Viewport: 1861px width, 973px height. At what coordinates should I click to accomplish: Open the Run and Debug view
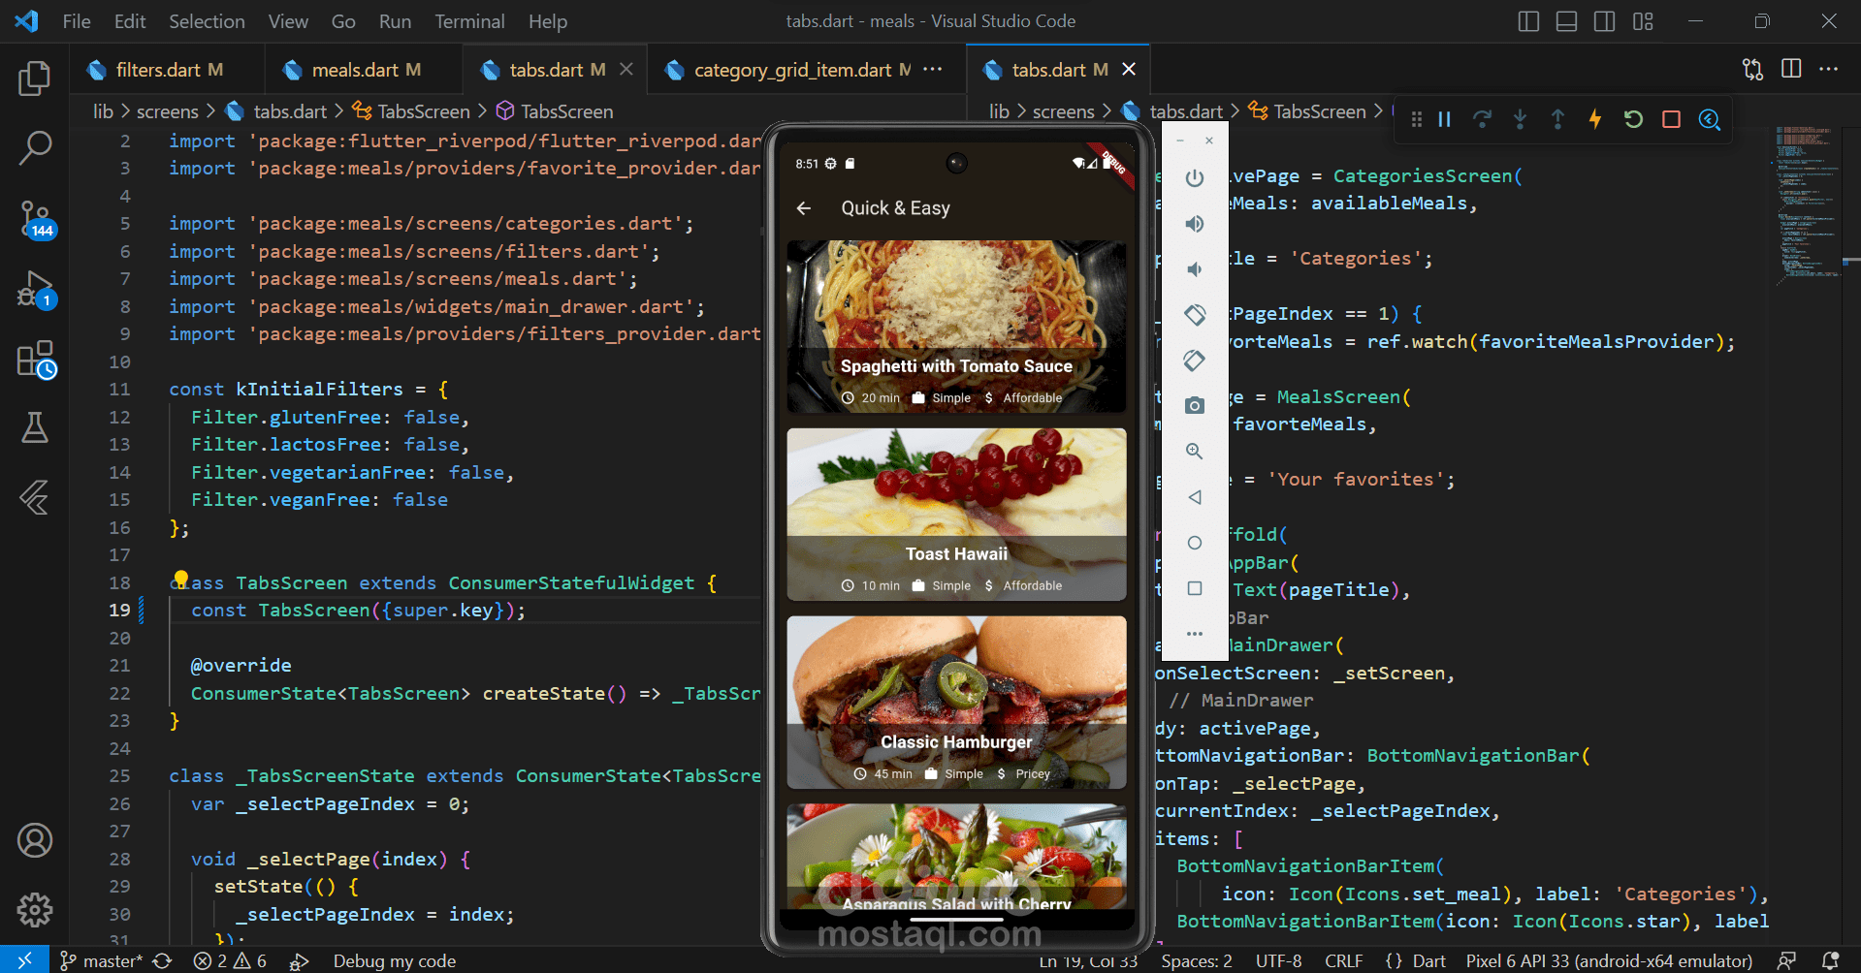(37, 289)
